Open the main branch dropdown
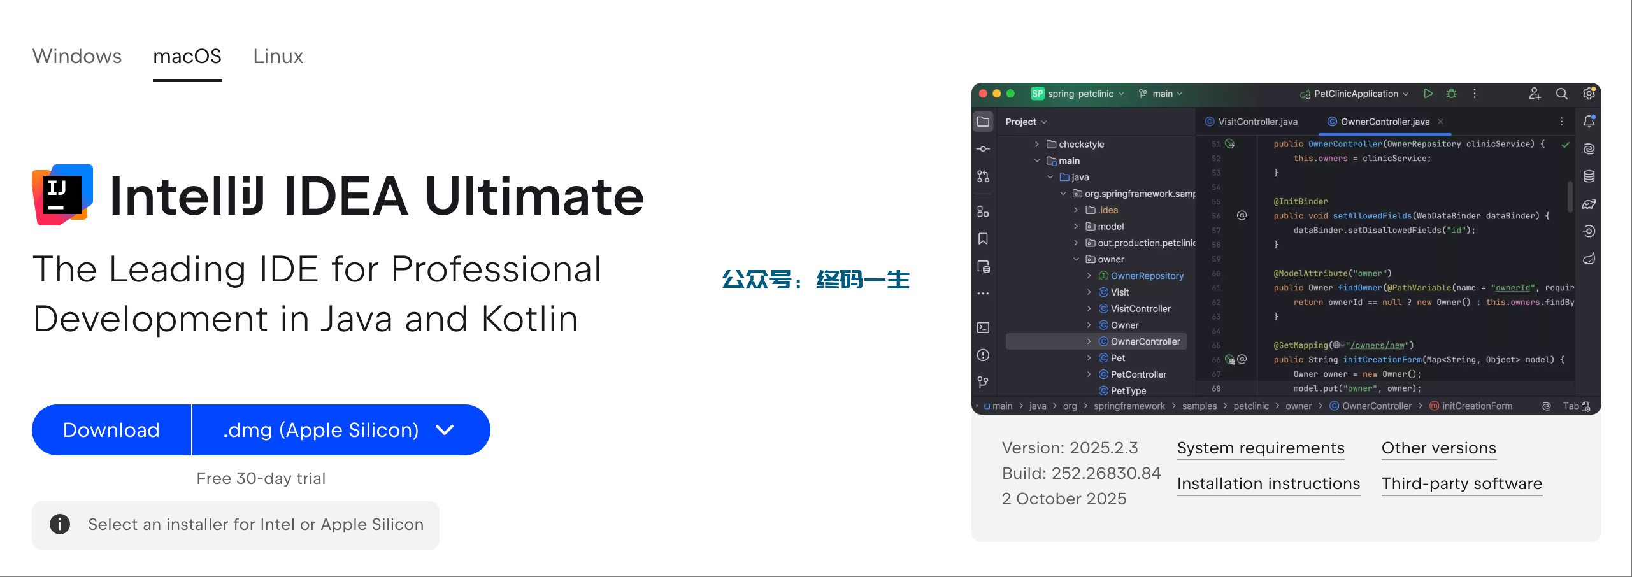 click(1161, 94)
